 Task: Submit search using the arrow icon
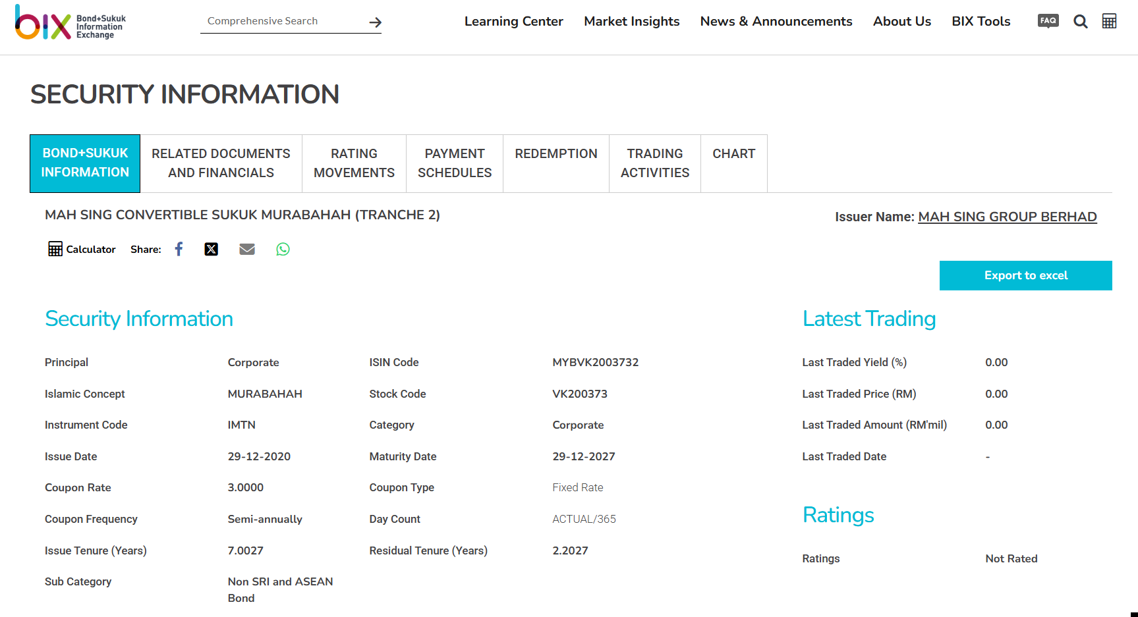(375, 22)
